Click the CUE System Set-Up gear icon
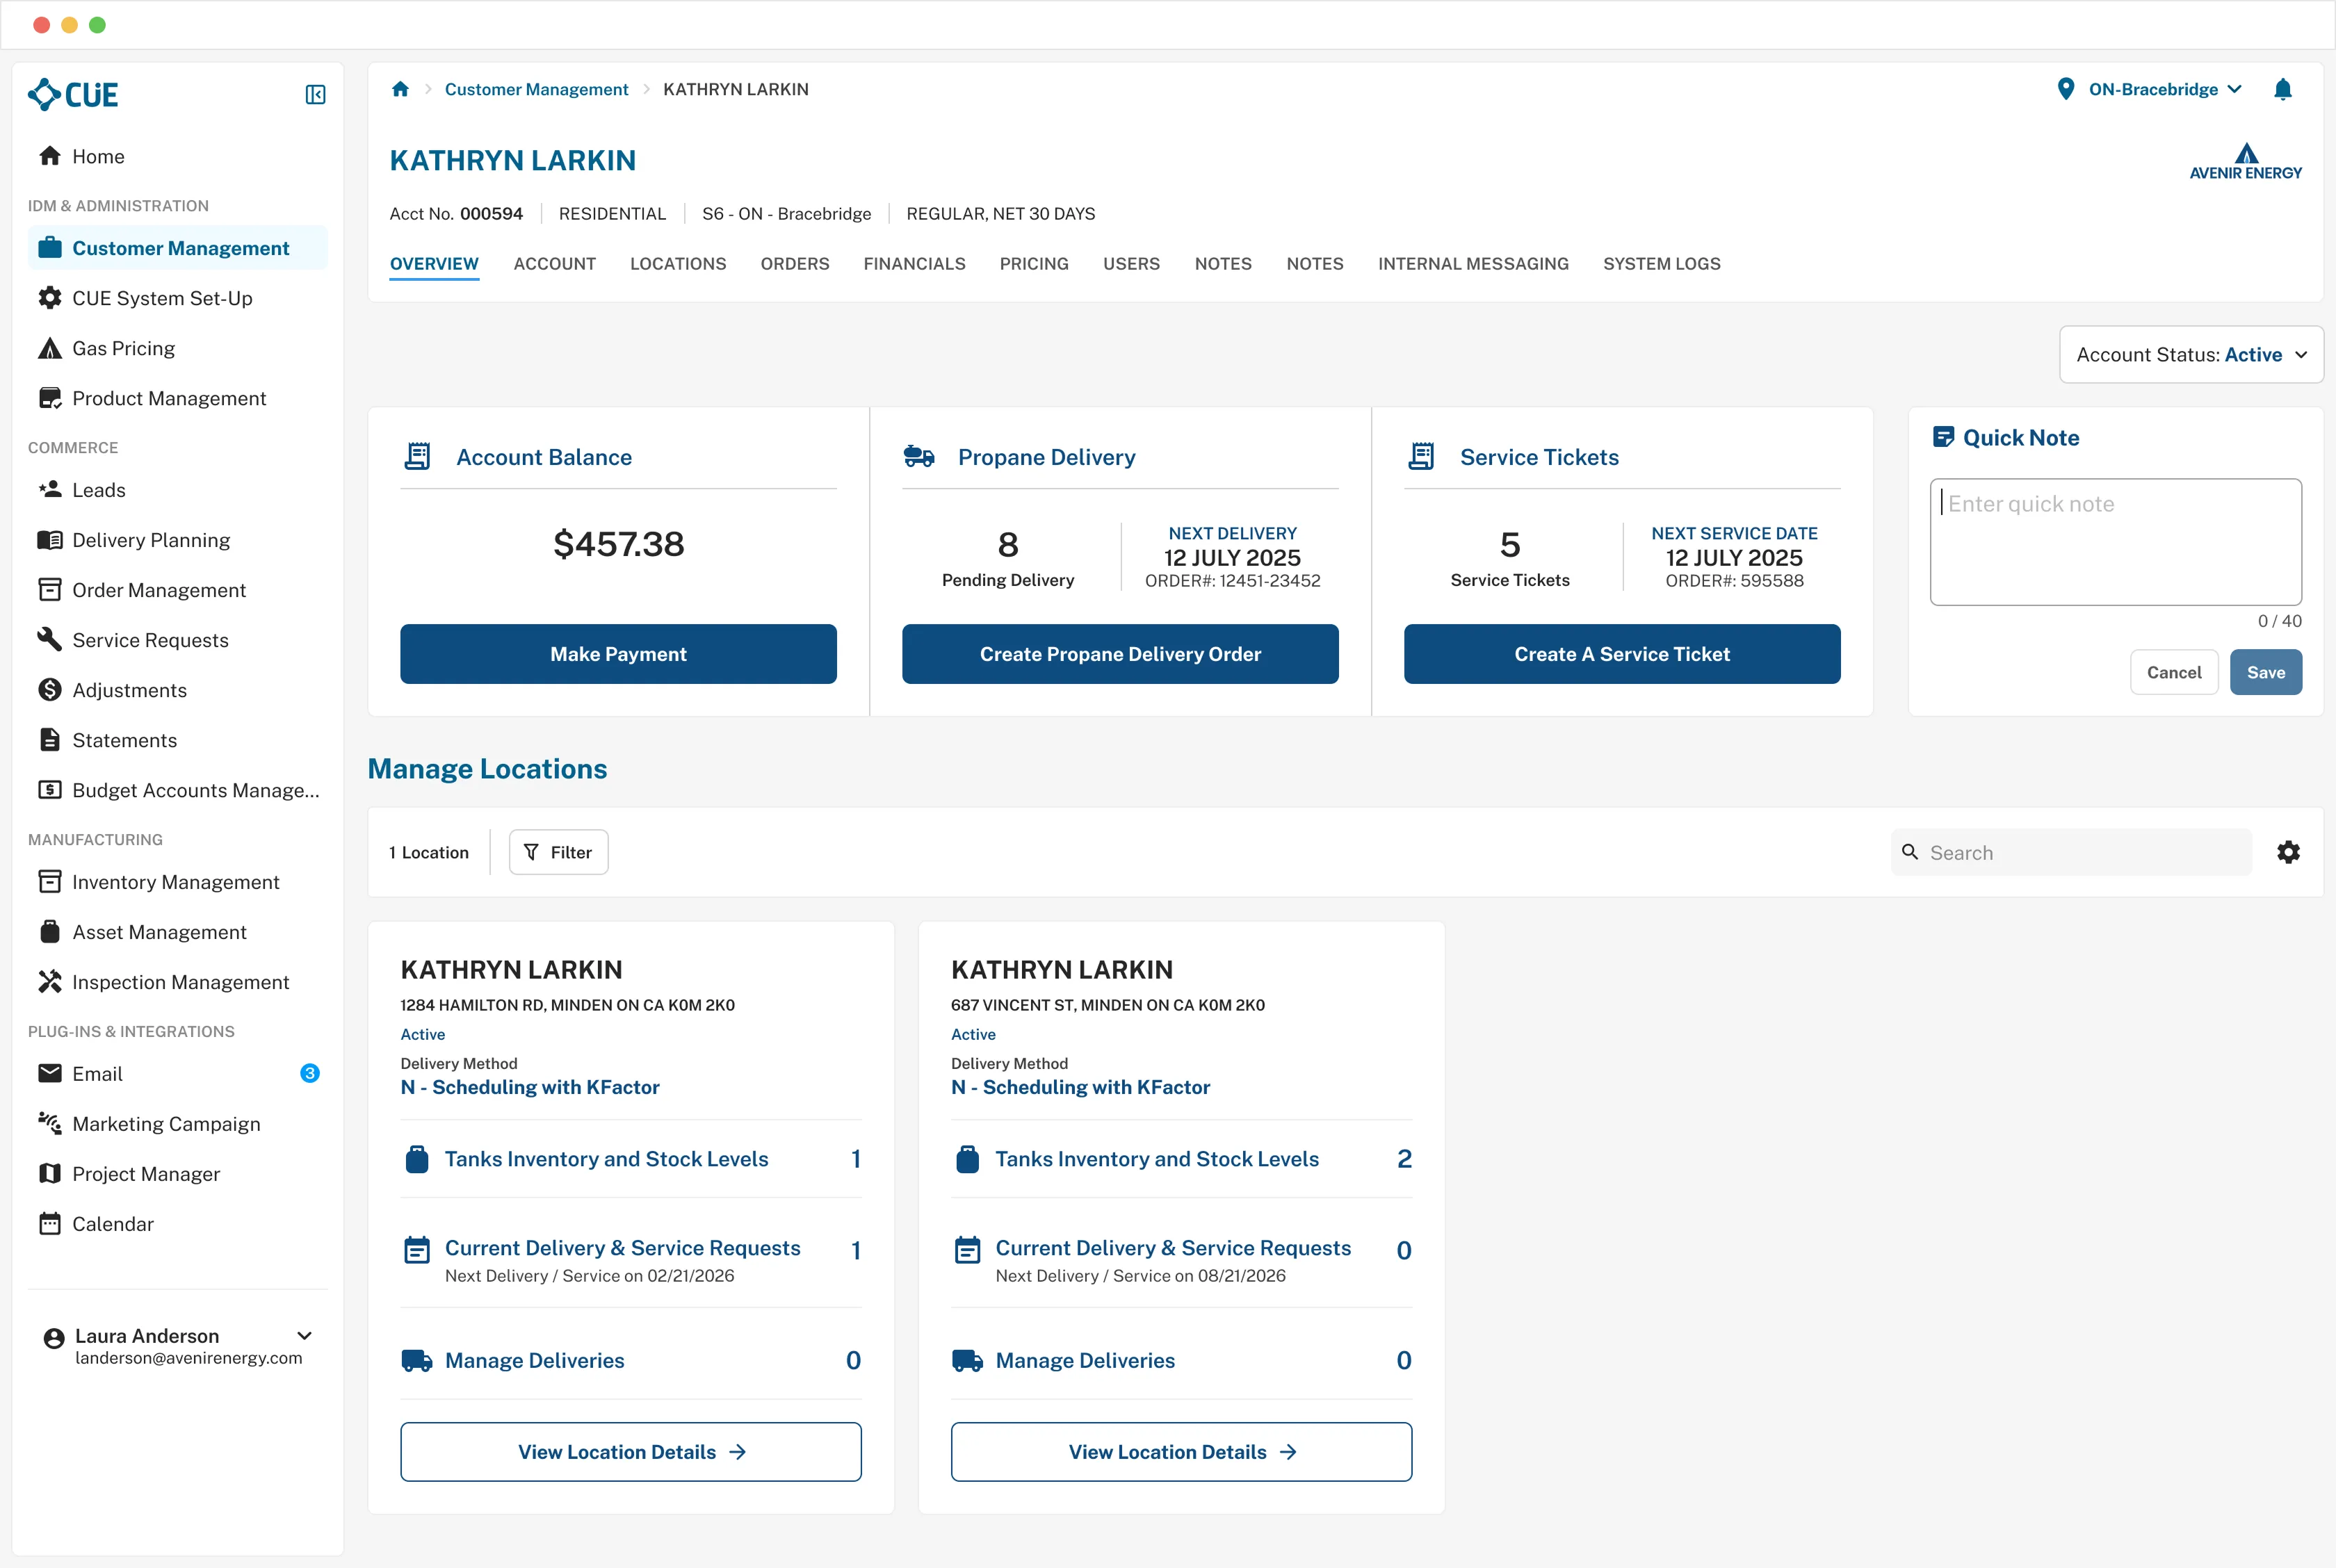Image resolution: width=2336 pixels, height=1568 pixels. pos(50,298)
